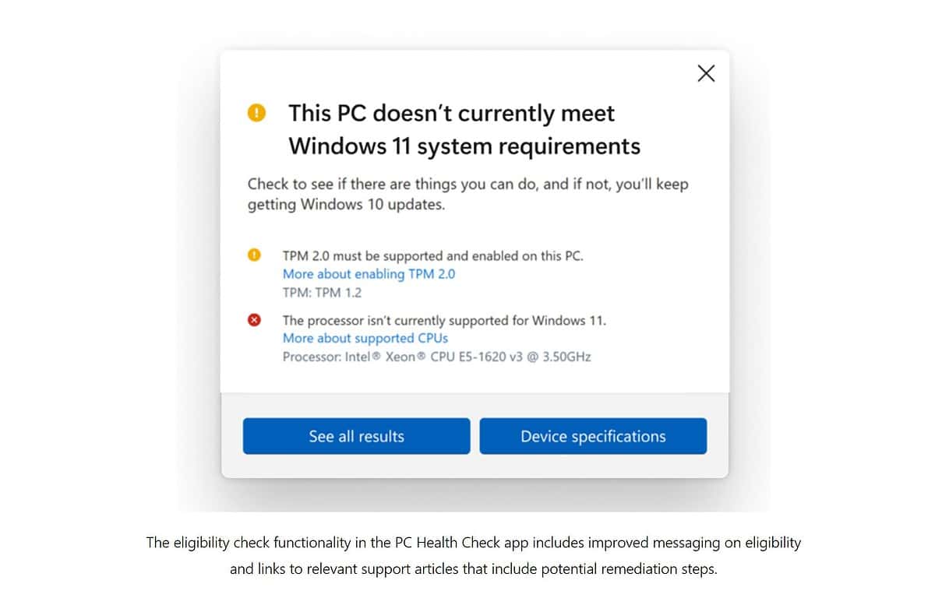Click the caption line starting "The eligibility check functionality"
This screenshot has height=598, width=935.
[473, 543]
